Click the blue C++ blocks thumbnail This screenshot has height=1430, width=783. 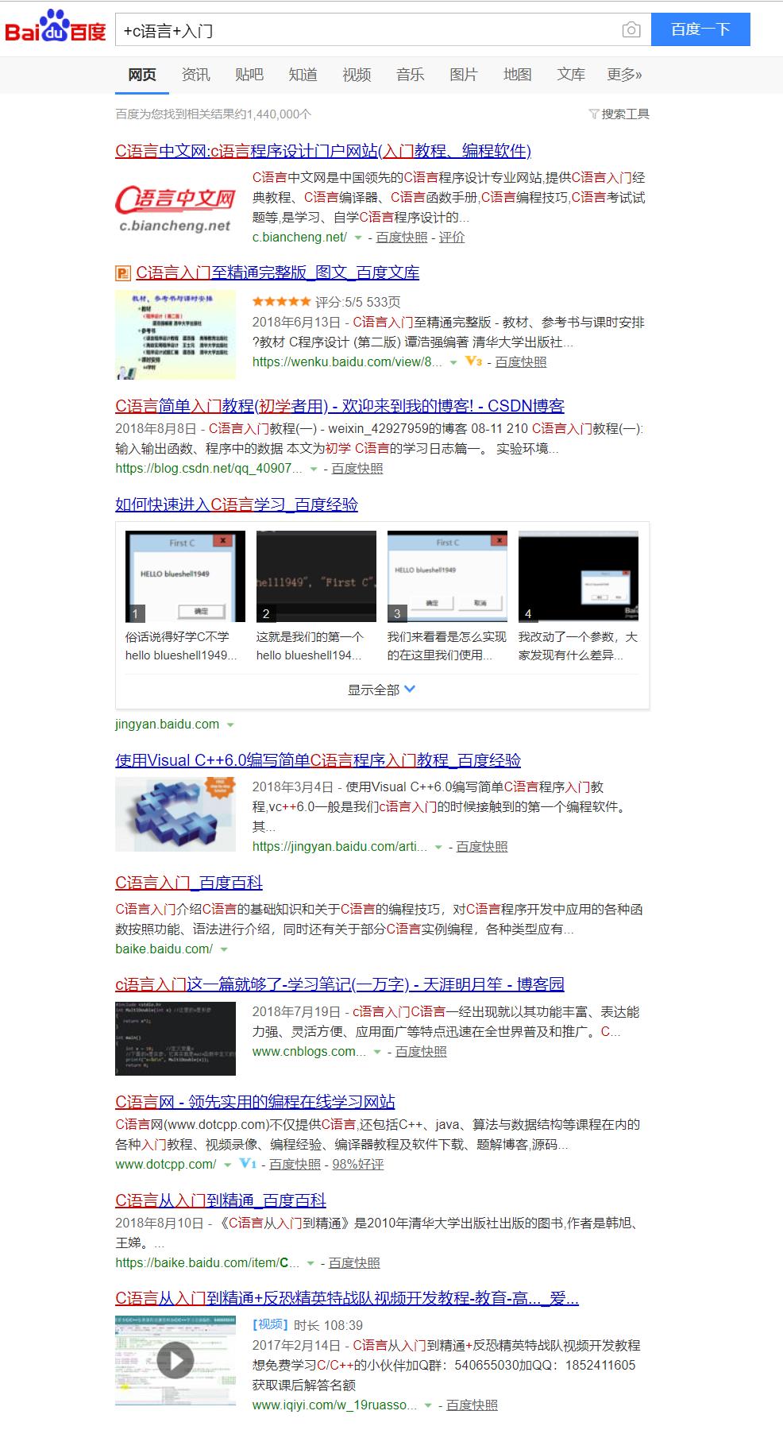pos(175,815)
